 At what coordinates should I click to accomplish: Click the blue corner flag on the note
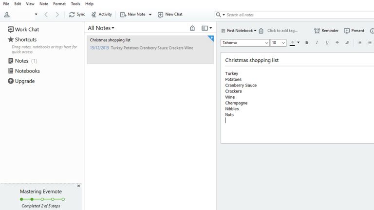click(x=211, y=38)
